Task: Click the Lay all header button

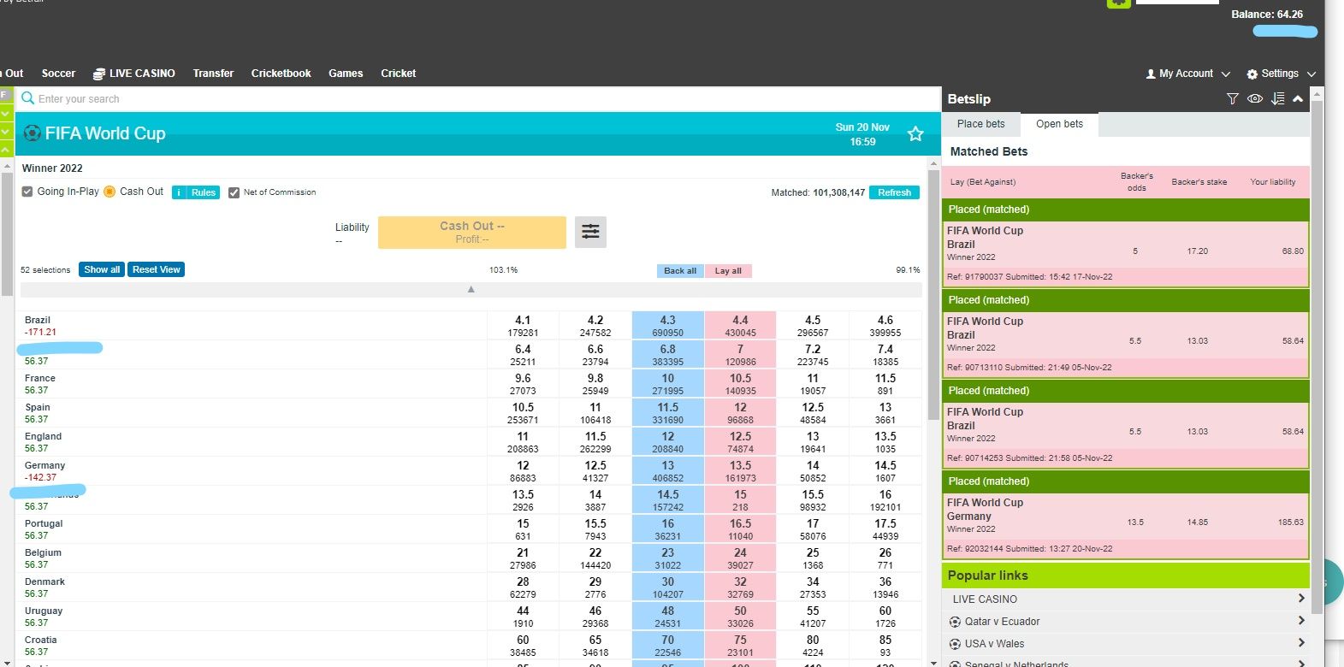Action: [x=728, y=271]
